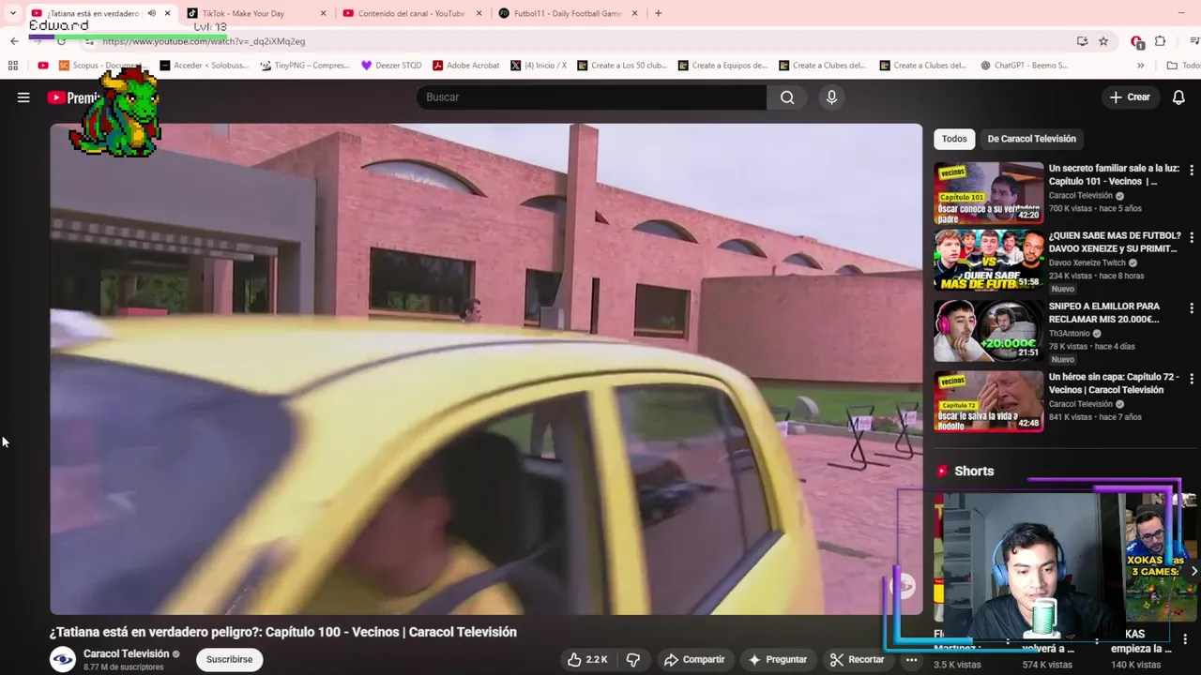Mute the tab via speaker icon
The image size is (1201, 675).
tap(151, 13)
